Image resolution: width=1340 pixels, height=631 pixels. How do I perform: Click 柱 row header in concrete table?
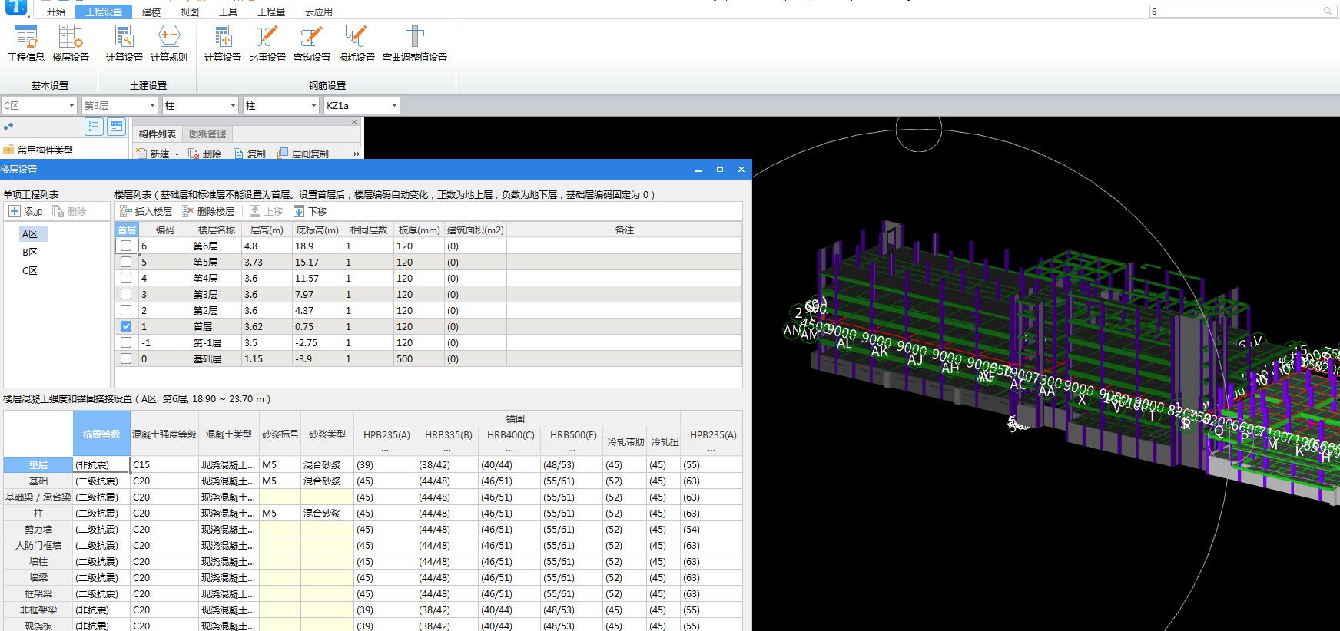(x=38, y=513)
